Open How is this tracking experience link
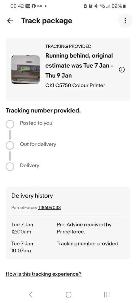The width and height of the screenshot is (136, 303). pyautogui.click(x=44, y=274)
